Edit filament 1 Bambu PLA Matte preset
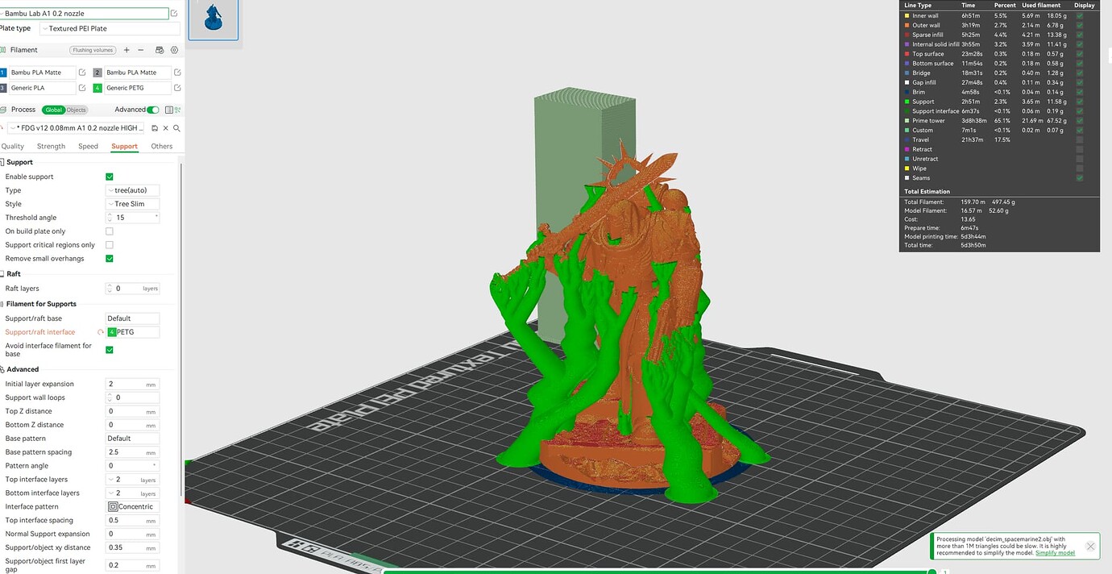The width and height of the screenshot is (1112, 574). 82,73
